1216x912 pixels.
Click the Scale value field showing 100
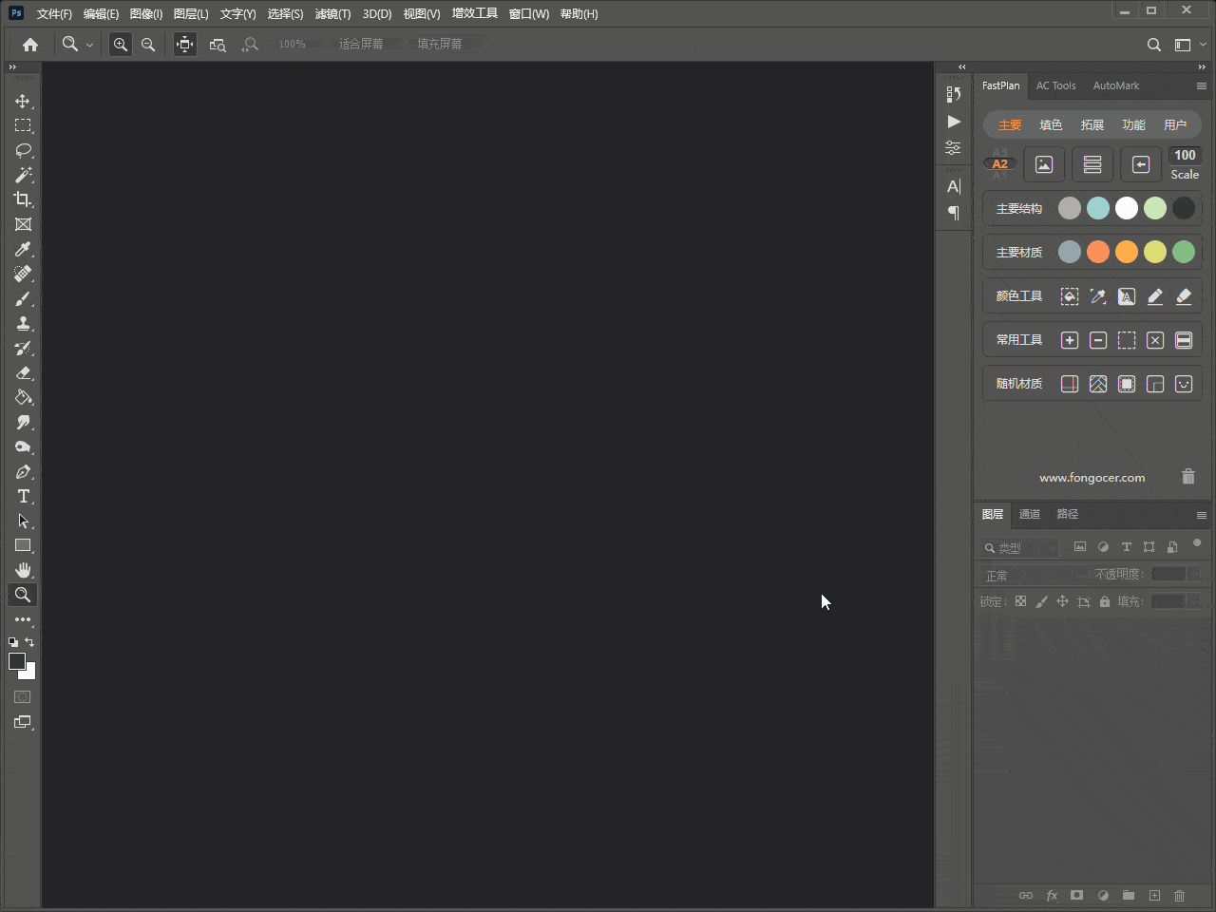pyautogui.click(x=1185, y=156)
